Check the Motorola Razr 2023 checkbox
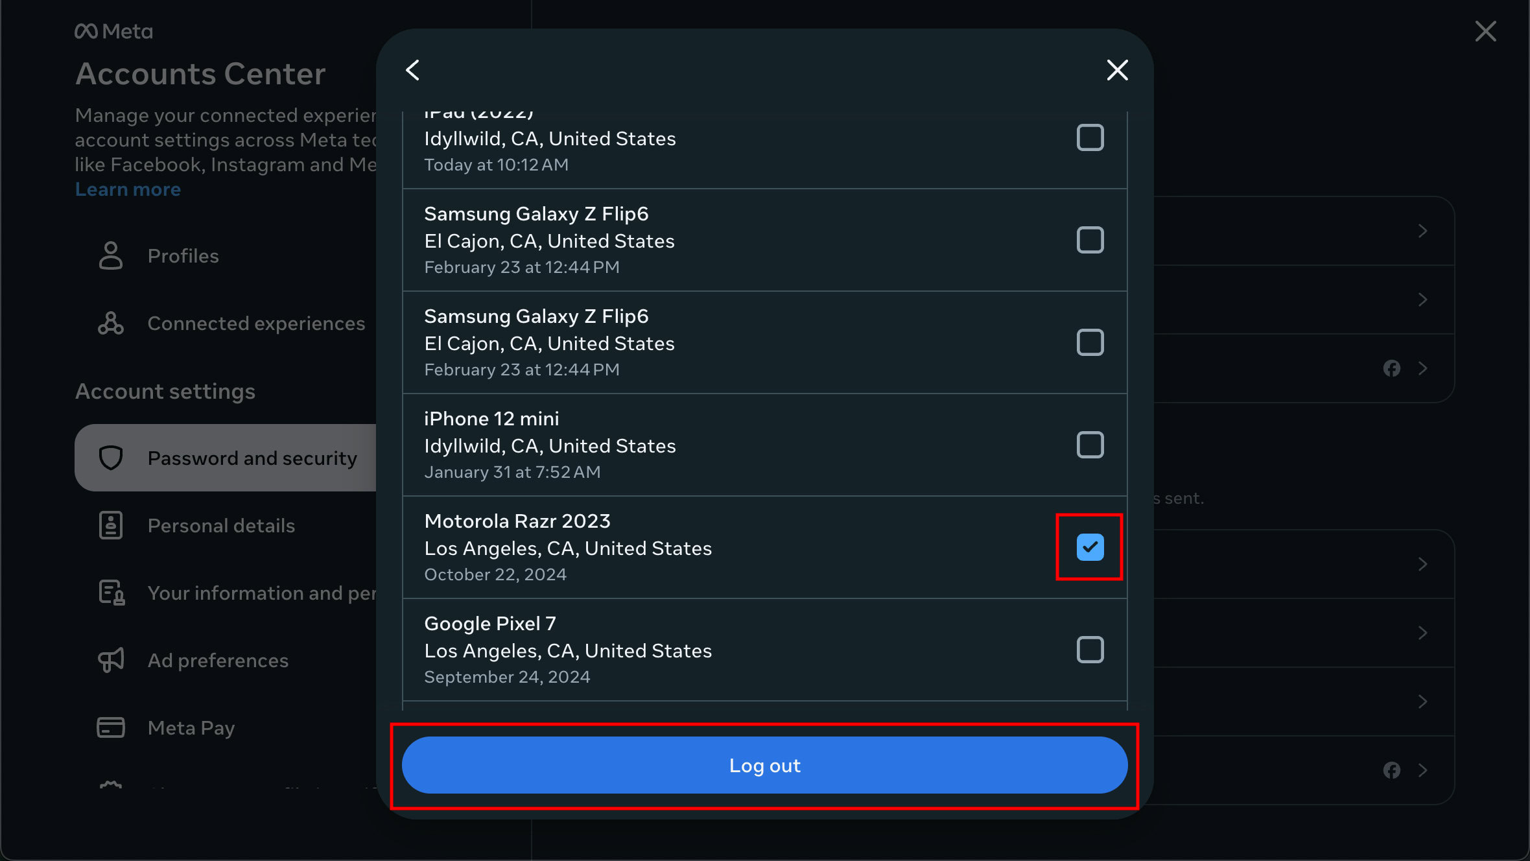Image resolution: width=1530 pixels, height=861 pixels. coord(1089,547)
